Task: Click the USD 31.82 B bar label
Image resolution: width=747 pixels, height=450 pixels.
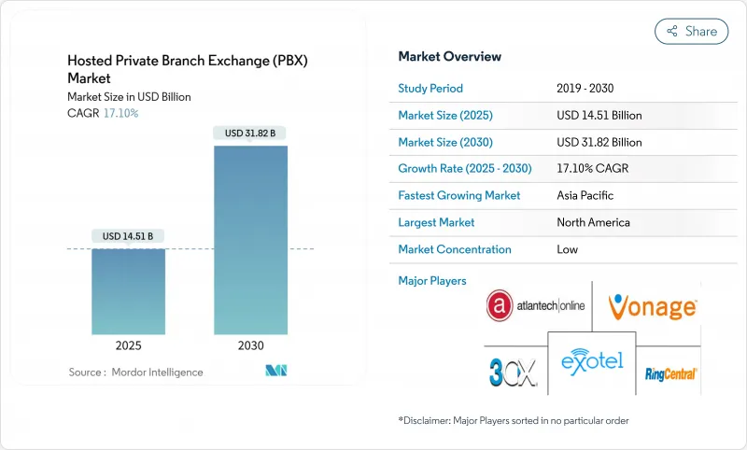Action: point(250,134)
